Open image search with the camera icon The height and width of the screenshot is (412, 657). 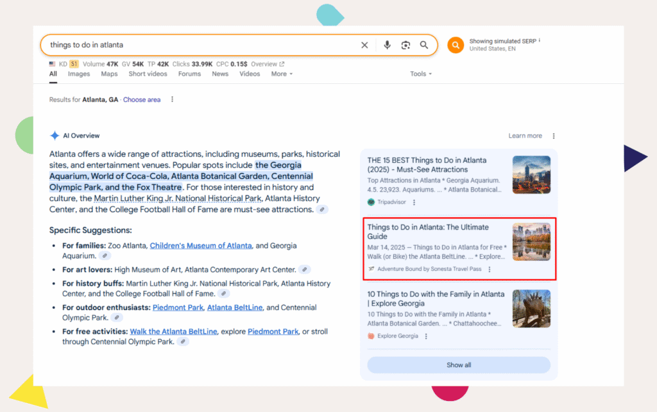coord(405,45)
